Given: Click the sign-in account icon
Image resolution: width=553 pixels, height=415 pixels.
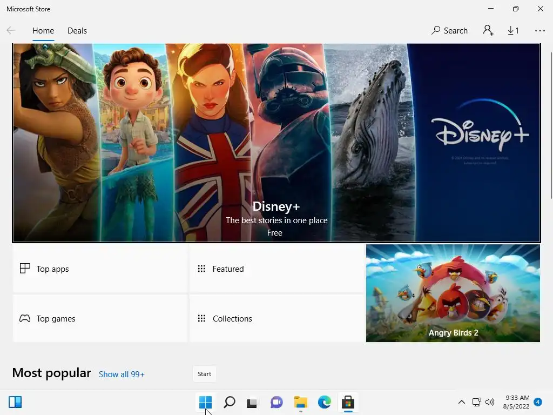Looking at the screenshot, I should pyautogui.click(x=488, y=30).
